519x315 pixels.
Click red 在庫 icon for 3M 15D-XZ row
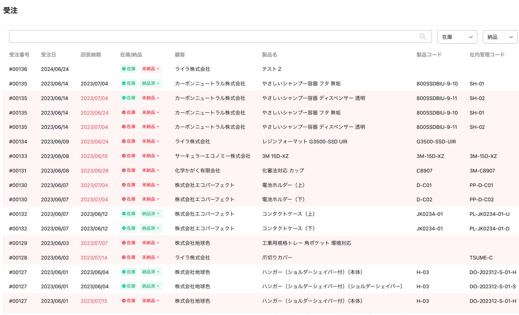[124, 156]
